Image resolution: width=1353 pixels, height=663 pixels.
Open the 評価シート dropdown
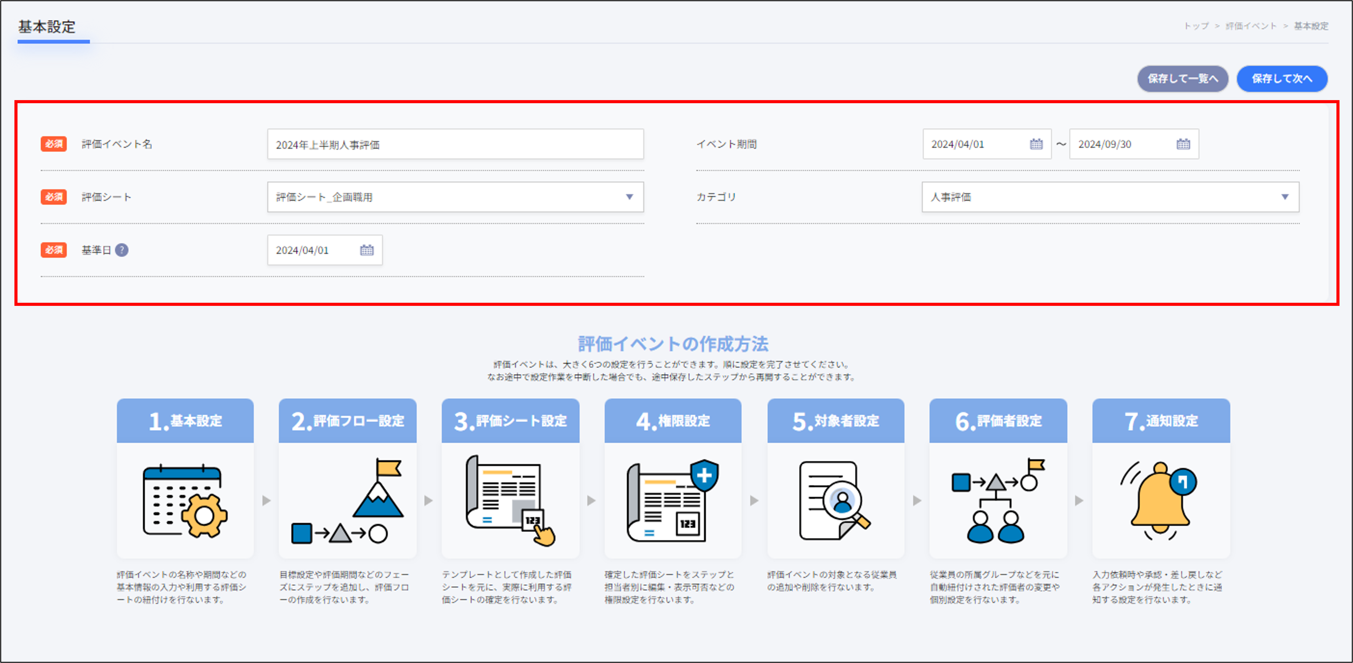coord(630,197)
